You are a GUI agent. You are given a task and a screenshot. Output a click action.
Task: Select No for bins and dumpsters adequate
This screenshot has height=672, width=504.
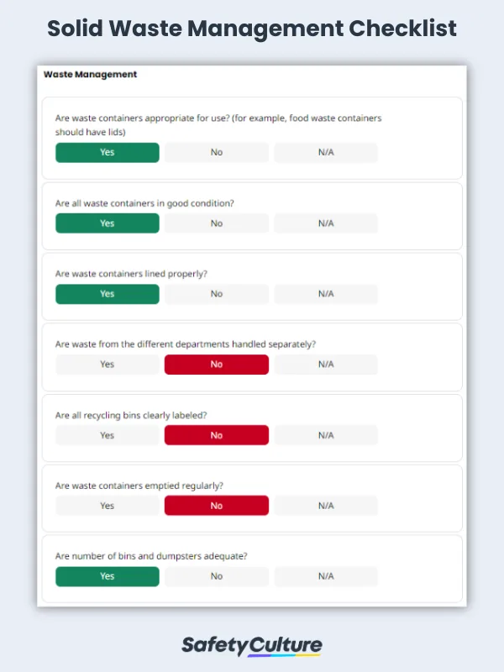[217, 576]
